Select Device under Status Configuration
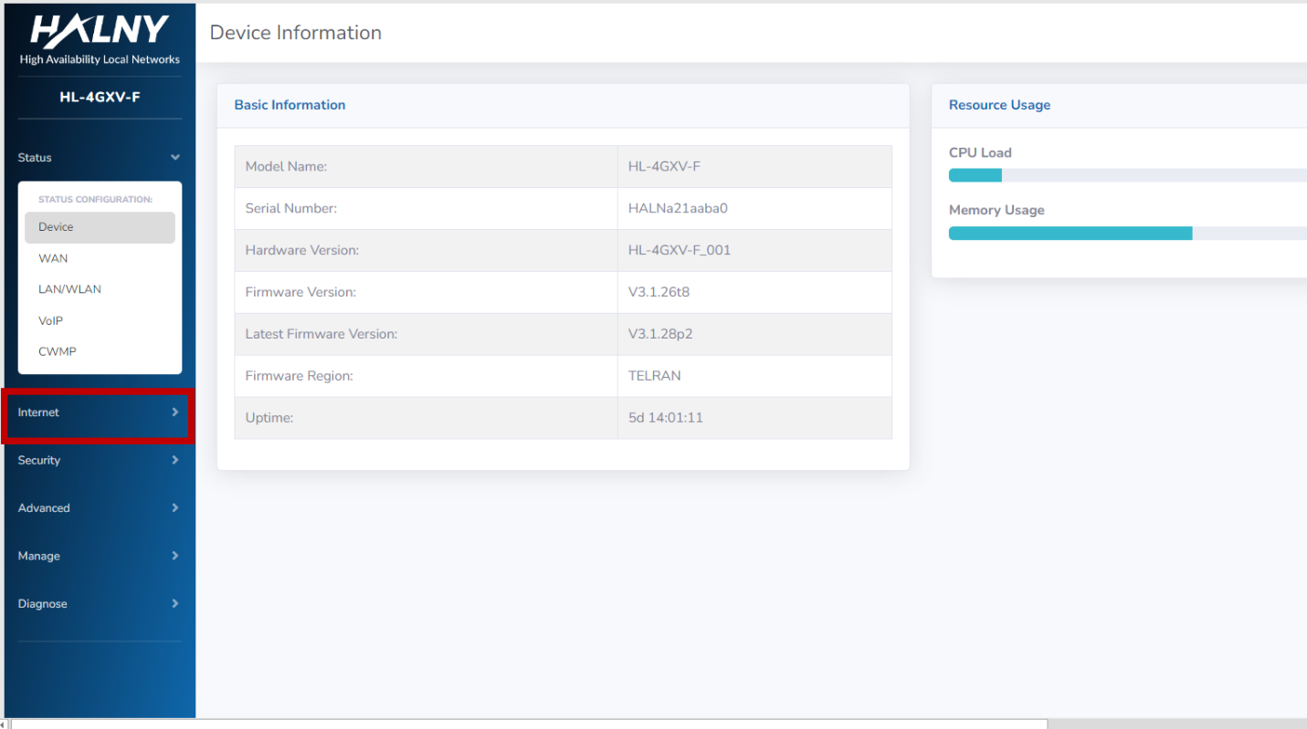Viewport: 1307px width, 729px height. [x=100, y=227]
